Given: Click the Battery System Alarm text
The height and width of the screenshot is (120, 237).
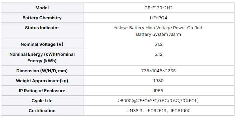Looking at the screenshot, I should click(x=159, y=34).
